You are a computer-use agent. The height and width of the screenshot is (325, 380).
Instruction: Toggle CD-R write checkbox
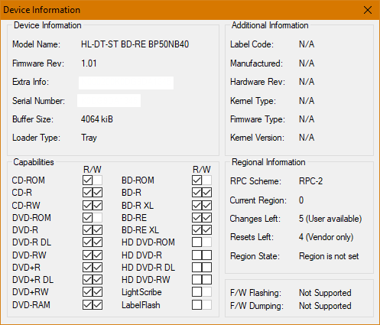point(98,193)
